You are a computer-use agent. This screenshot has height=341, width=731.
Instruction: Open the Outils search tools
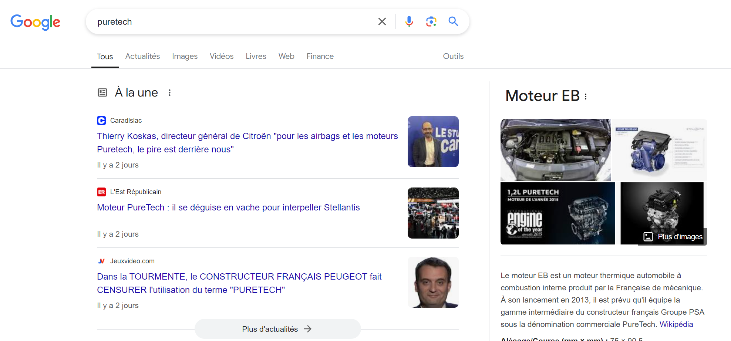[x=453, y=56]
